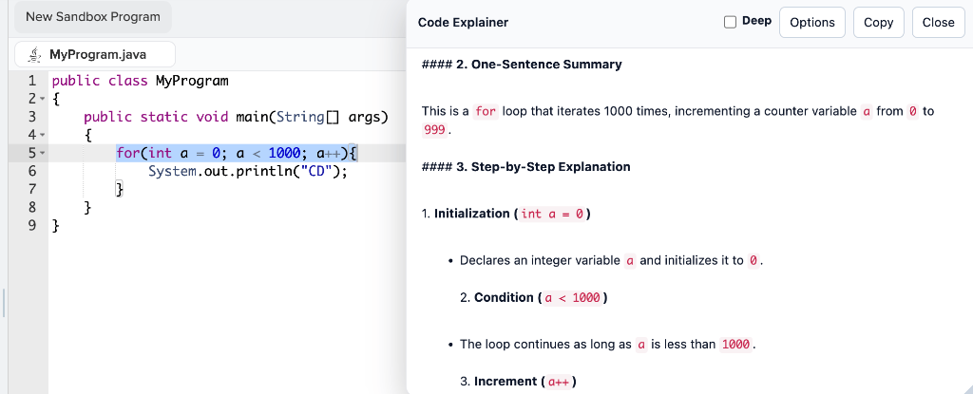Screen dimensions: 973x394
Task: Click the highlighted for loop statement
Action: [x=237, y=153]
